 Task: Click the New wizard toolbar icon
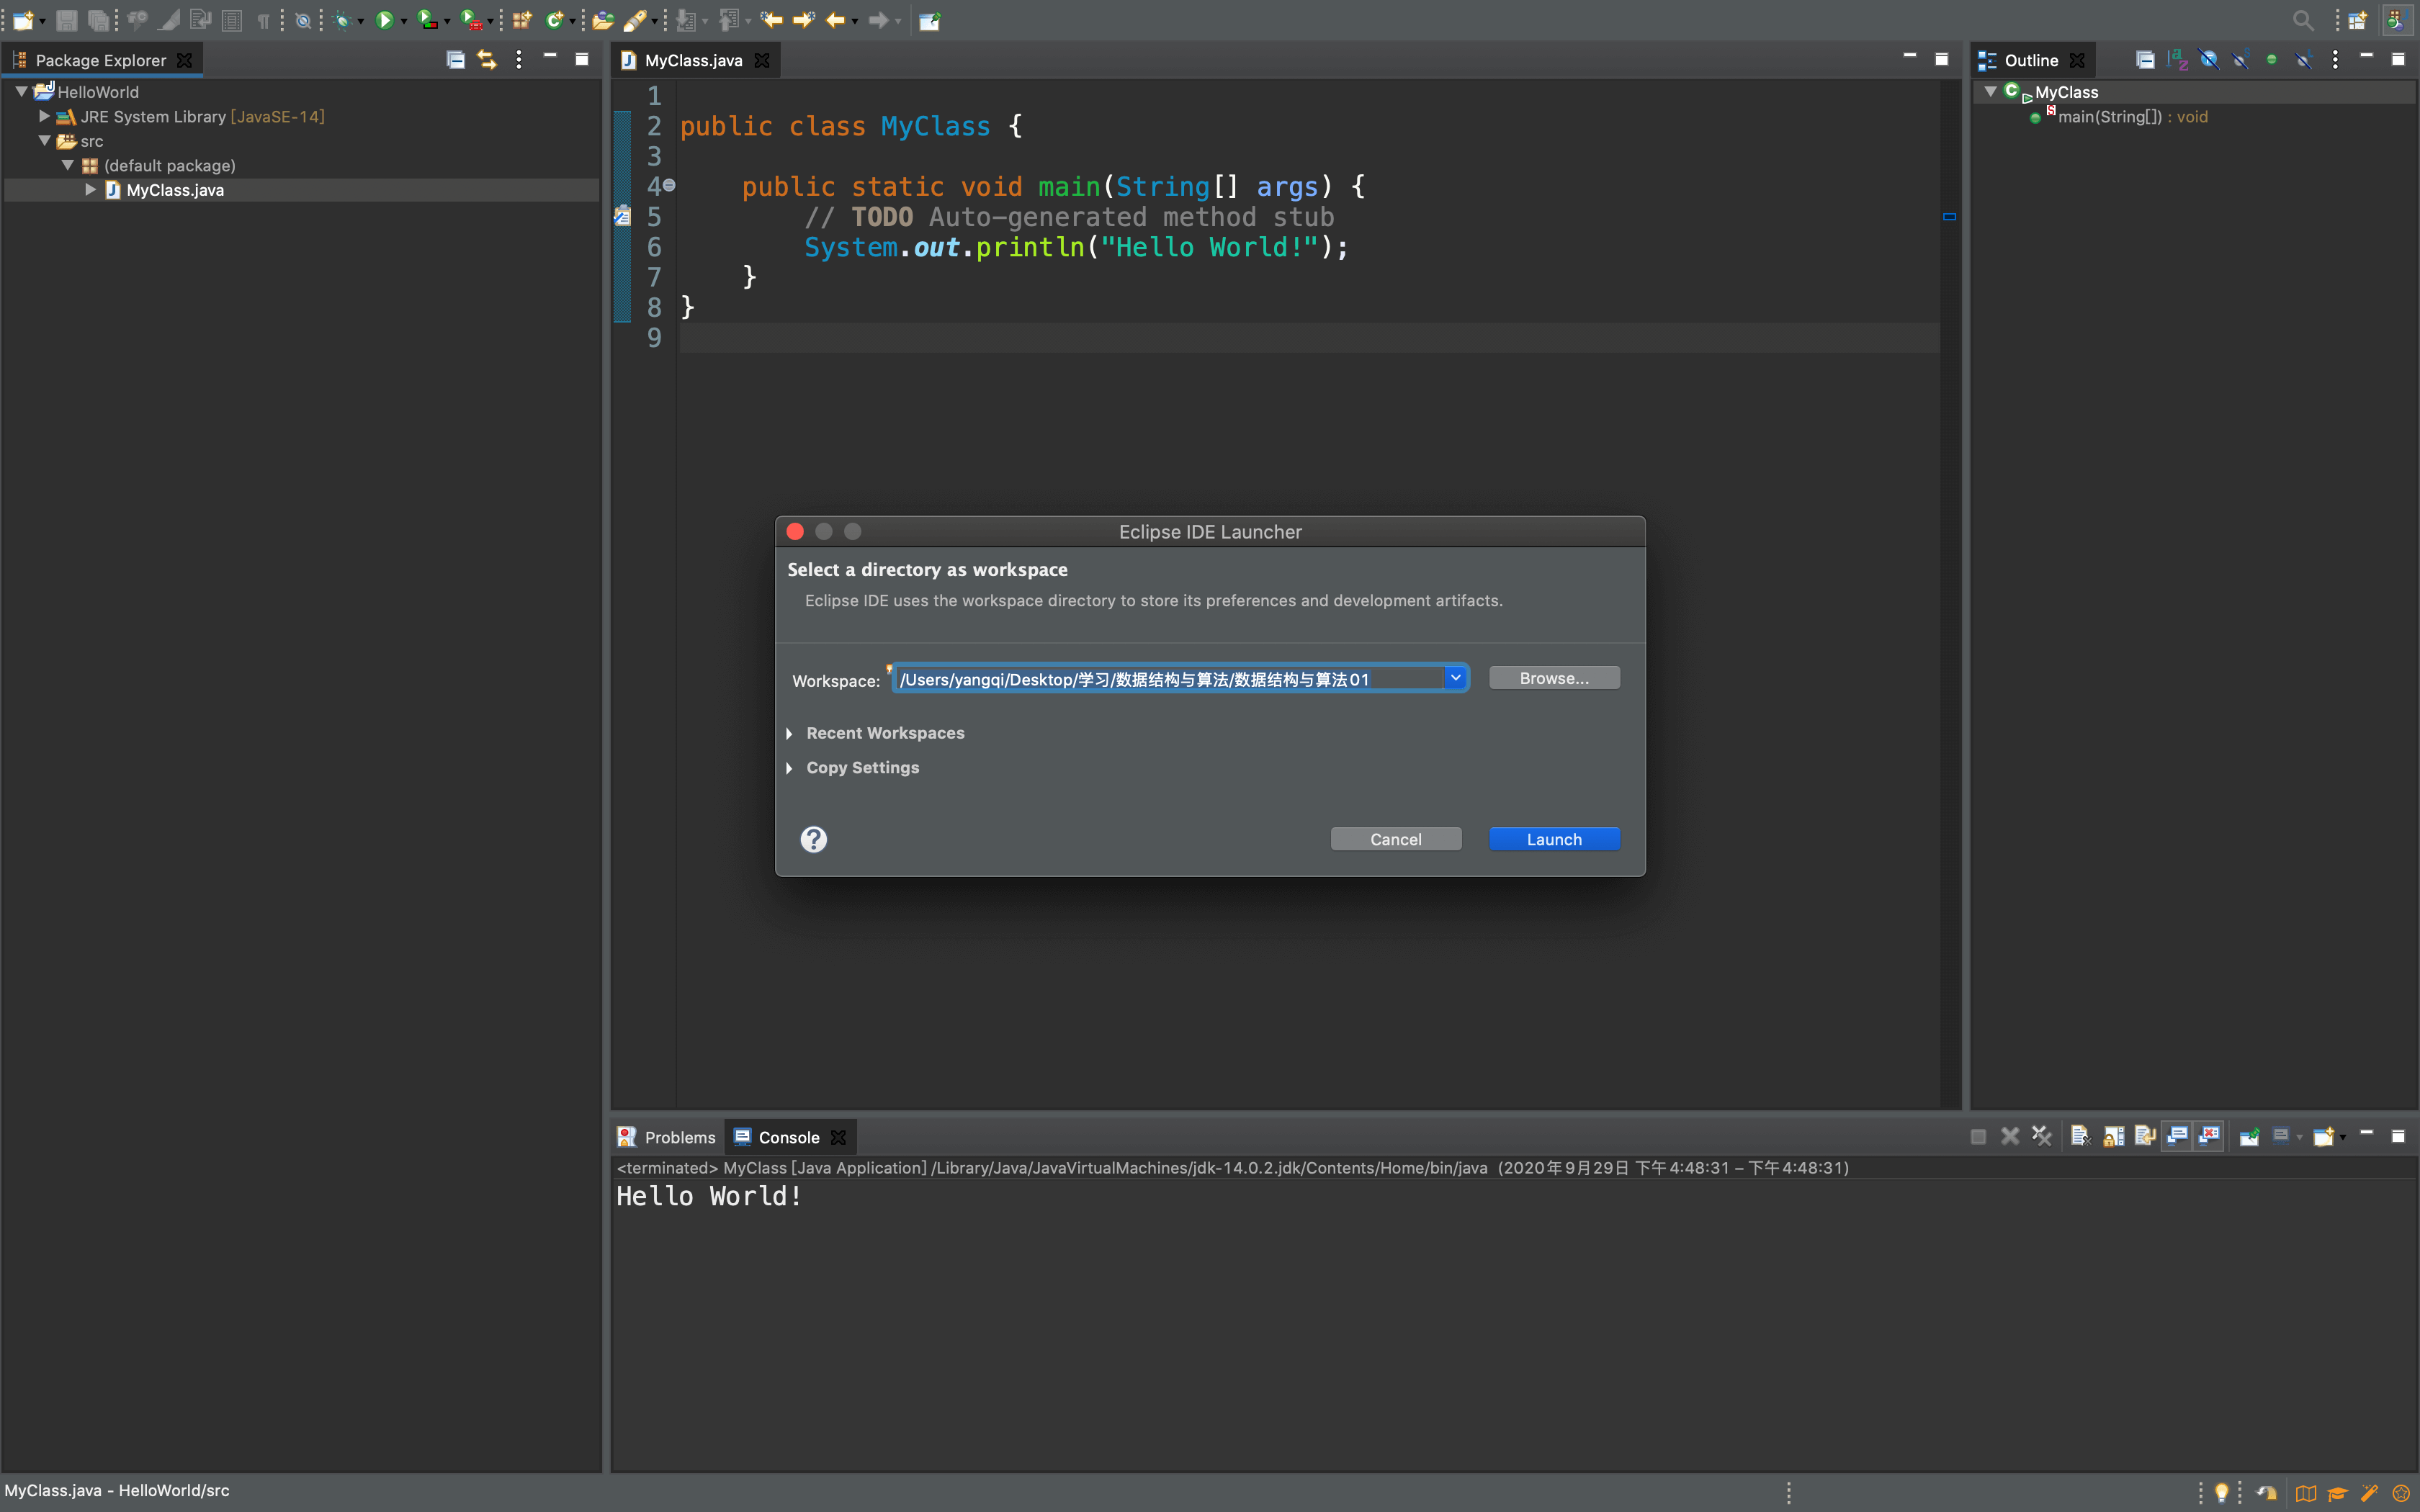coord(23,20)
